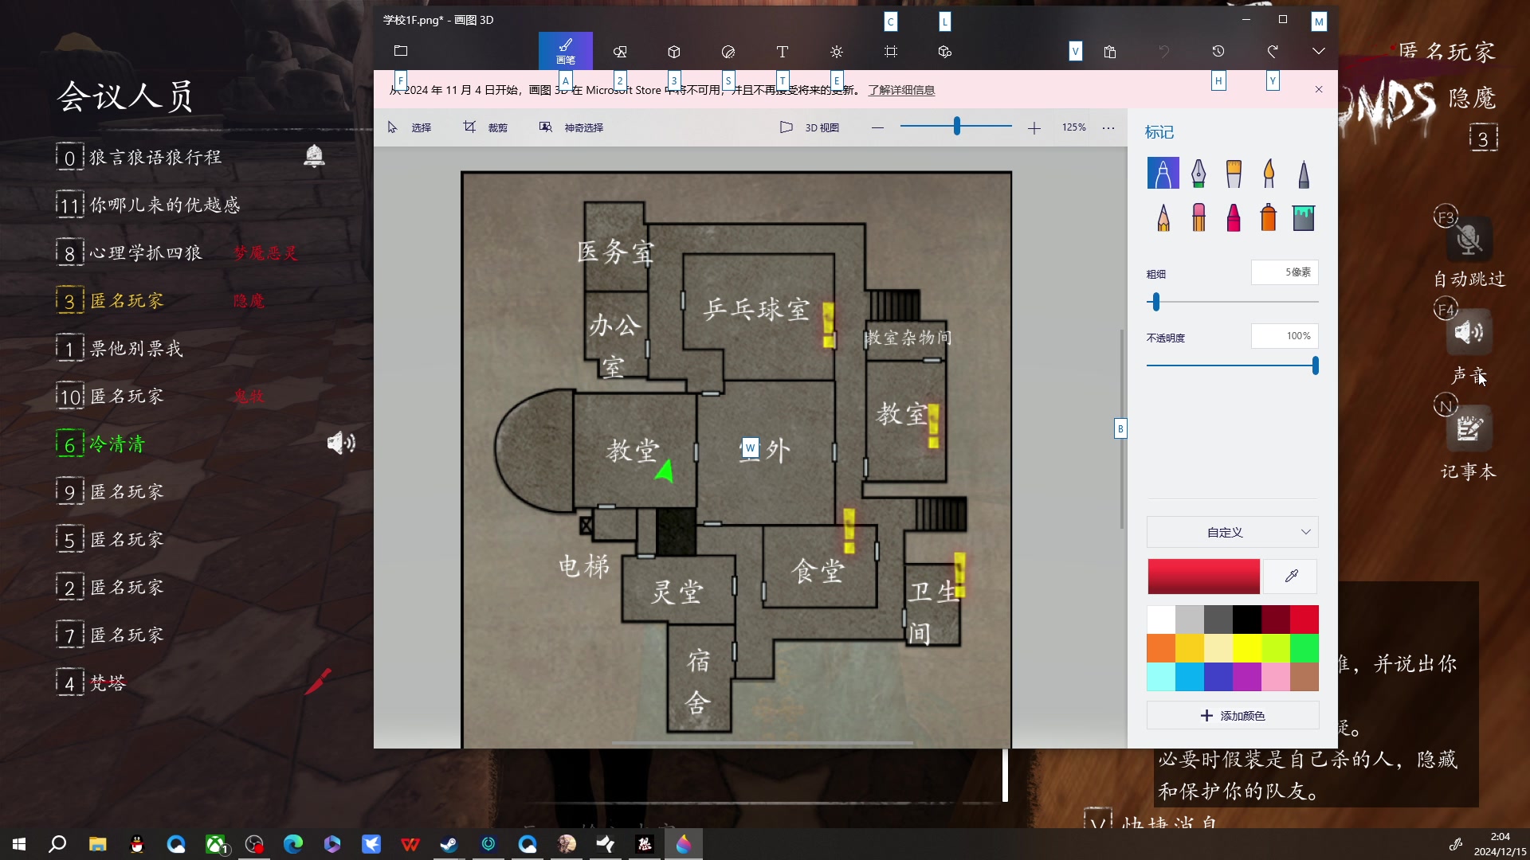Select the Fill bucket tool
The image size is (1530, 860).
click(1304, 217)
